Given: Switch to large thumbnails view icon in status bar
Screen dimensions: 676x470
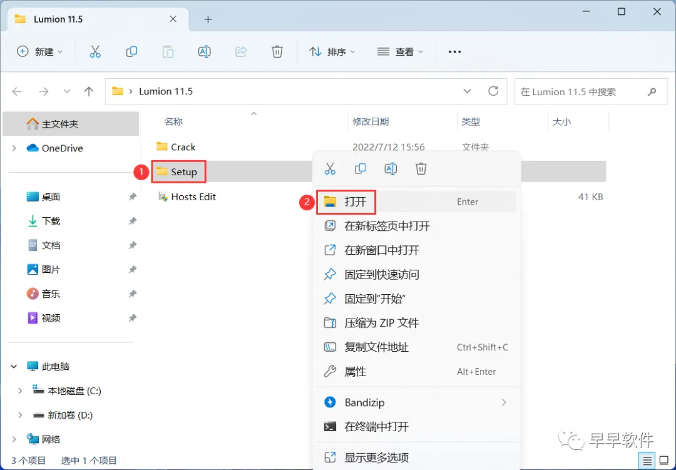Looking at the screenshot, I should click(664, 461).
